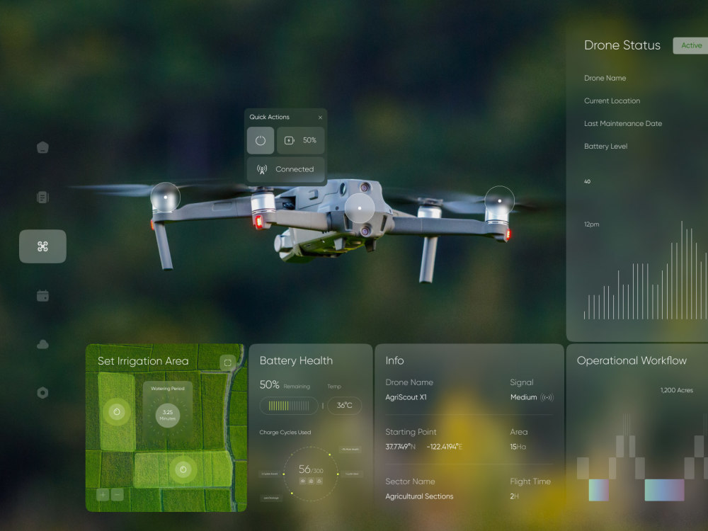Click the left gradient block in Operational Workflow

[x=599, y=490]
